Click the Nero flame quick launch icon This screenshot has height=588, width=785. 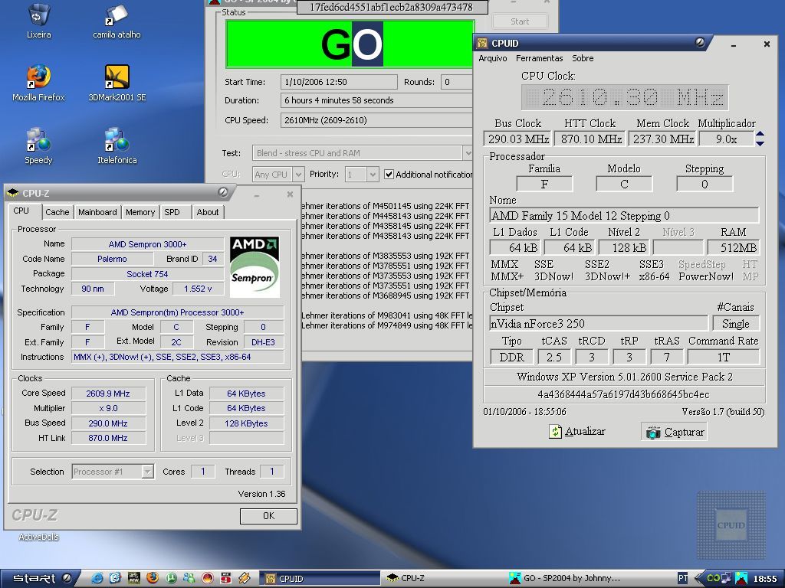[x=207, y=578]
